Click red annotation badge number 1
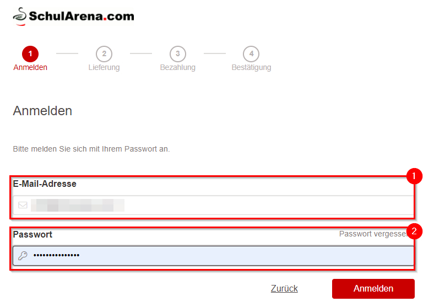Image resolution: width=434 pixels, height=307 pixels. (x=414, y=176)
